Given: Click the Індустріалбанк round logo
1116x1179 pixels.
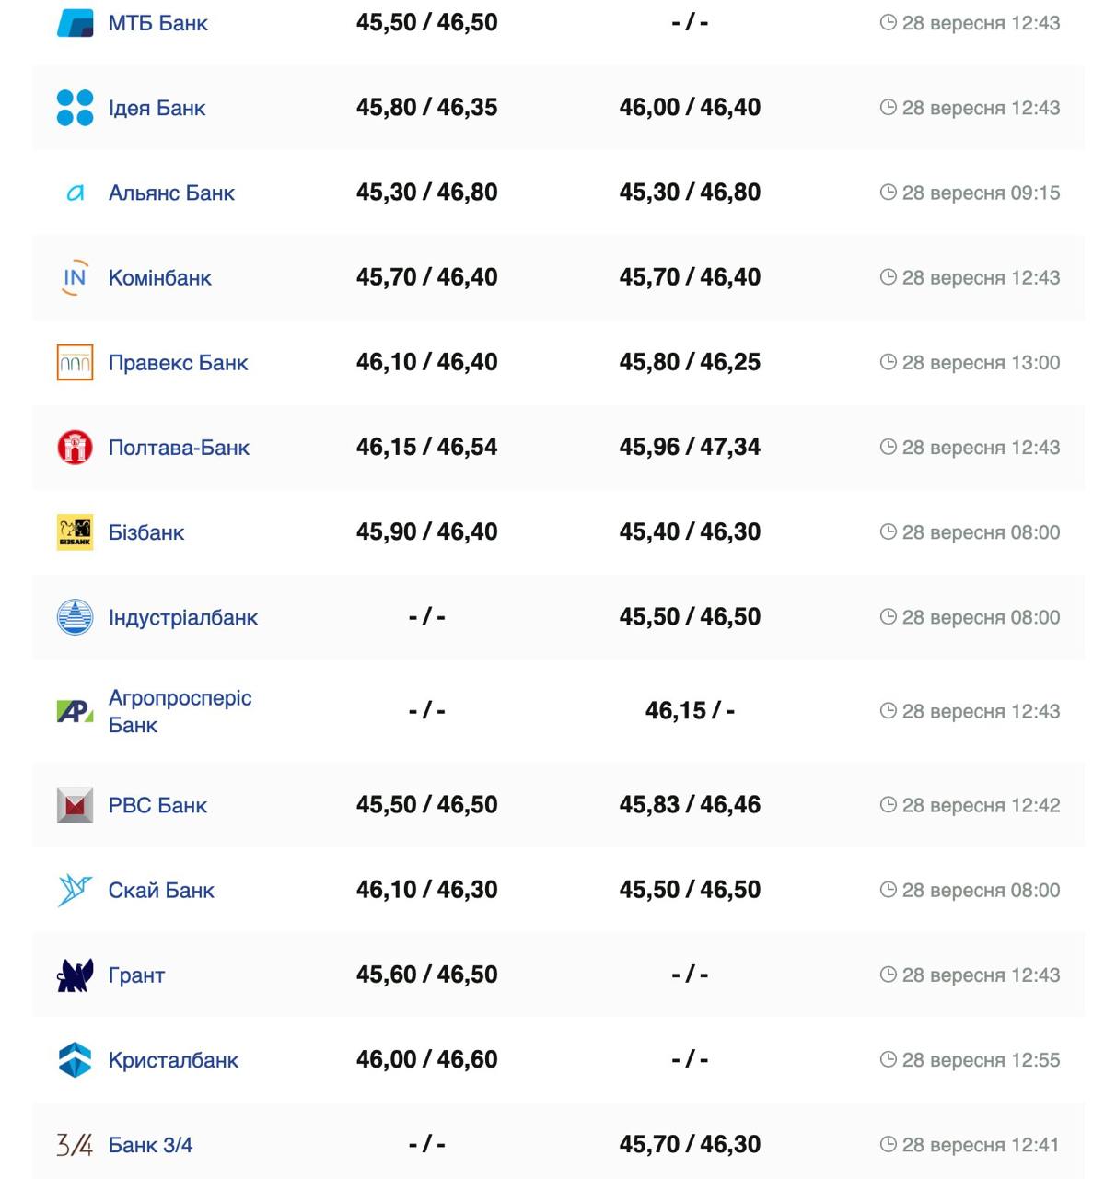Looking at the screenshot, I should coord(75,617).
